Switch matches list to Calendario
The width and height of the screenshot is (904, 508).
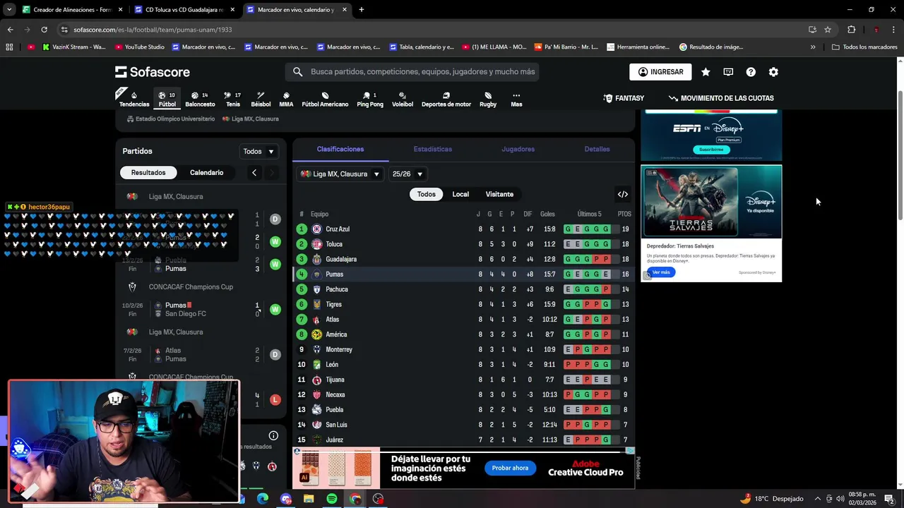206,173
